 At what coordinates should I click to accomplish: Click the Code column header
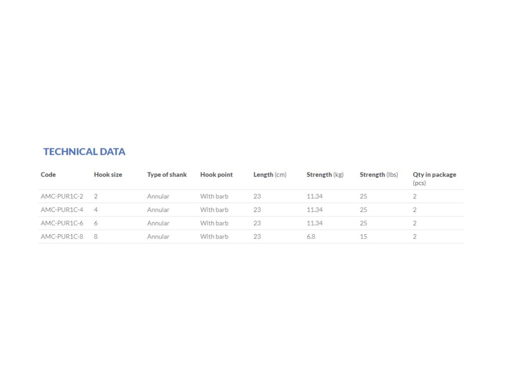(x=48, y=174)
